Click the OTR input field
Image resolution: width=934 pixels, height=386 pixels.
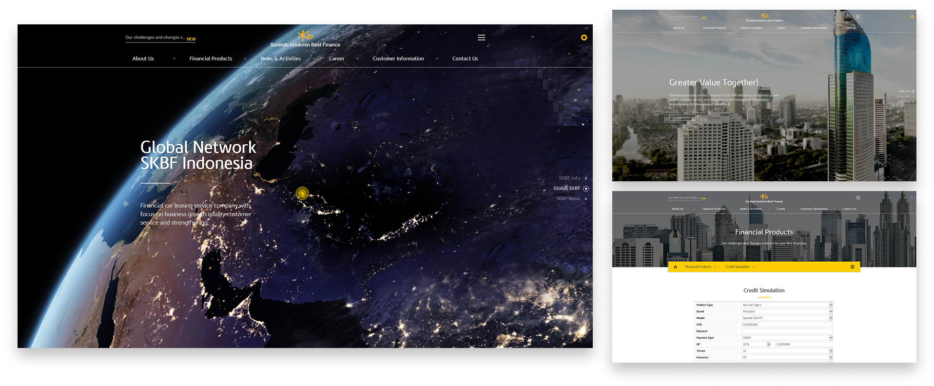click(787, 325)
